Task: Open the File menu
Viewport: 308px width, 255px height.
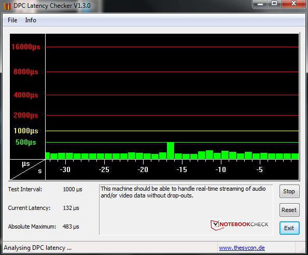Action: point(12,20)
